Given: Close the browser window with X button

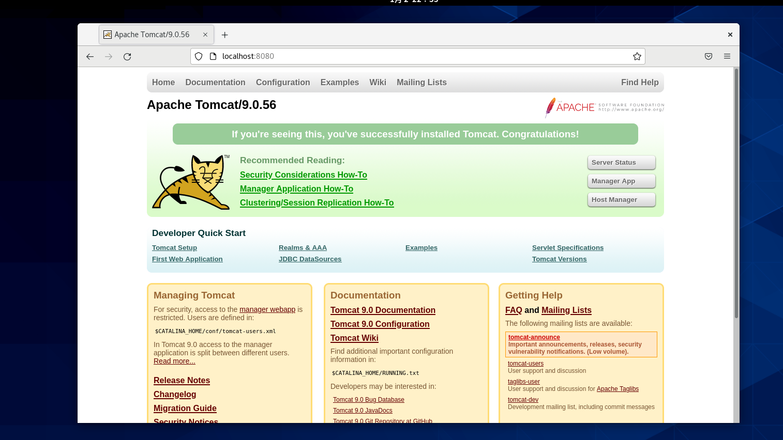Looking at the screenshot, I should point(730,35).
